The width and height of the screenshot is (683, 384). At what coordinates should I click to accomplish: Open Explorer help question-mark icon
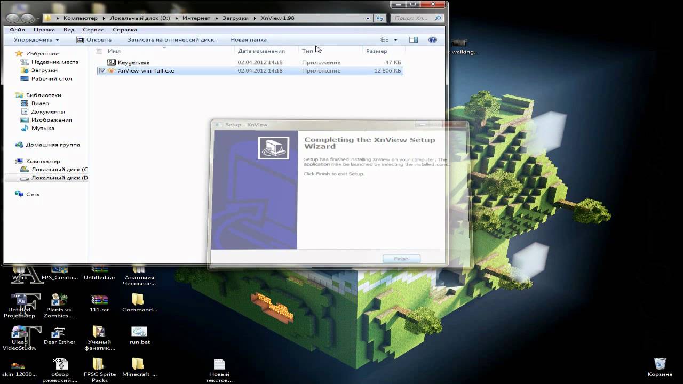pyautogui.click(x=433, y=39)
